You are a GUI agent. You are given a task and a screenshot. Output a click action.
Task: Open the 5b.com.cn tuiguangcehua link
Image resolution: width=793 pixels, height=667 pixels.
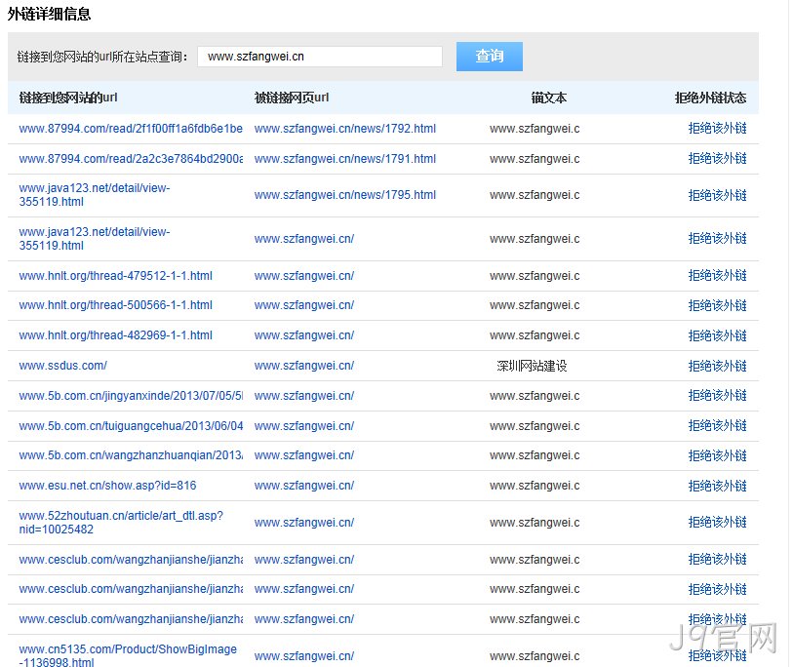131,426
